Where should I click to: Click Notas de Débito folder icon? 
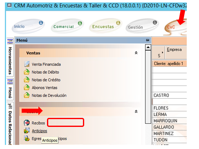click(x=27, y=72)
